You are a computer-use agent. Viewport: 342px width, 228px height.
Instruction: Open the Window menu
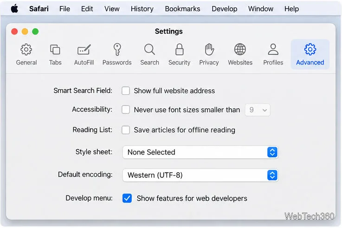tap(261, 9)
